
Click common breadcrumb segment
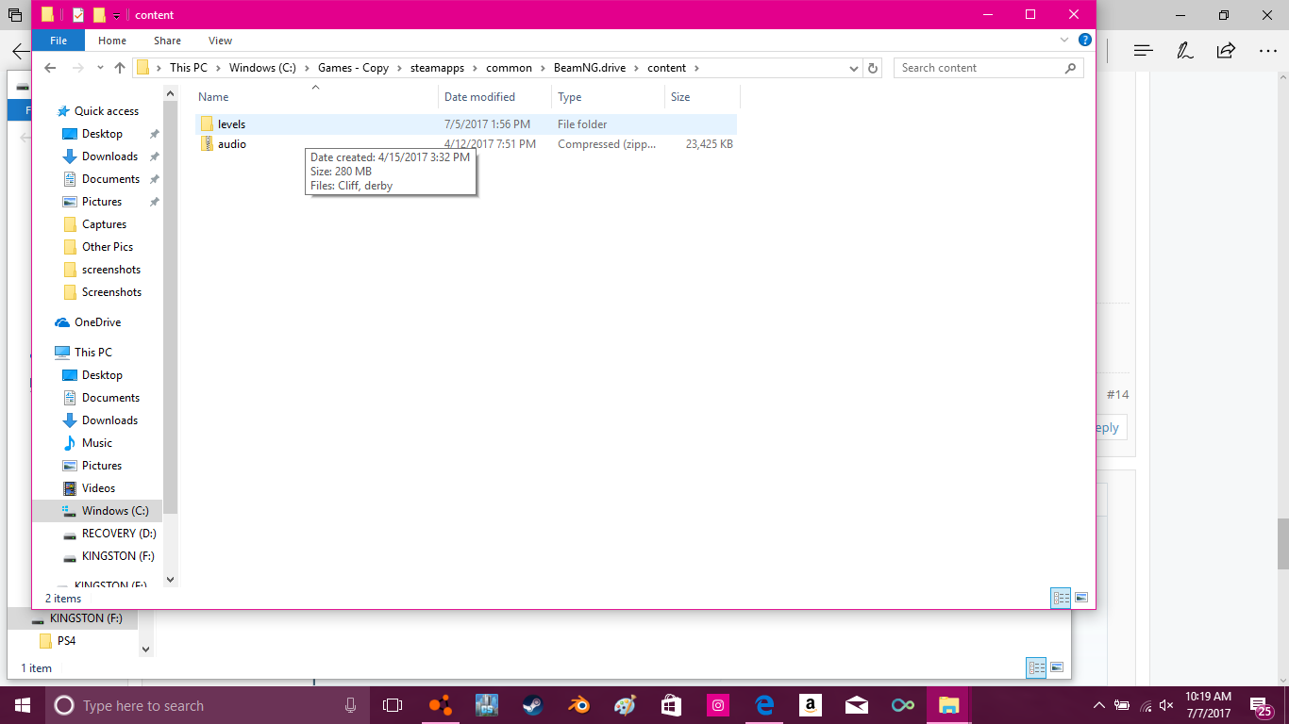[x=509, y=68]
